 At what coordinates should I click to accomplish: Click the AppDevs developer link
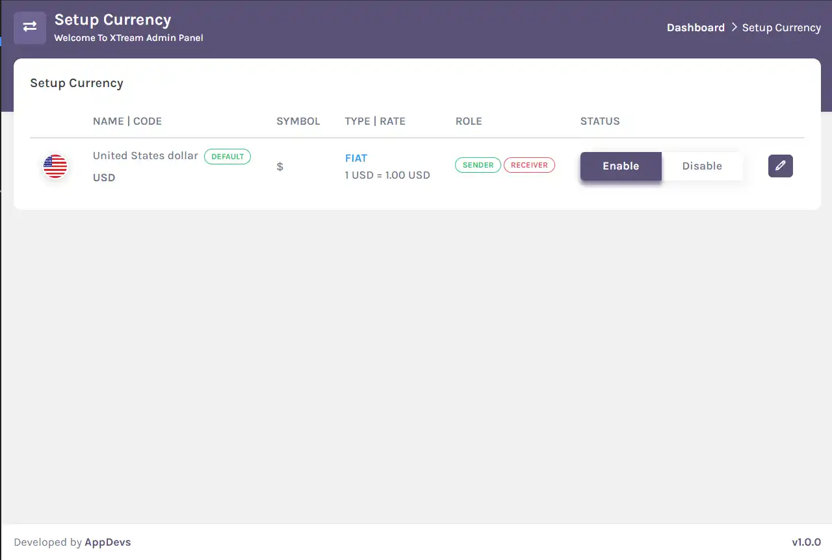(108, 542)
